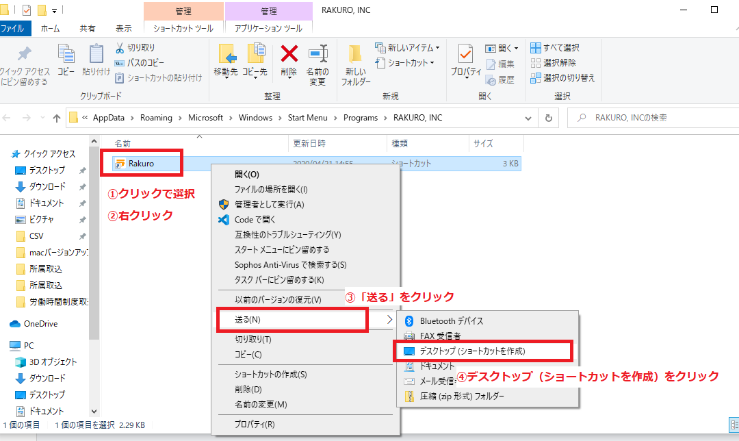739x441 pixels.
Task: Click Roaming in the address path
Action: (x=156, y=118)
